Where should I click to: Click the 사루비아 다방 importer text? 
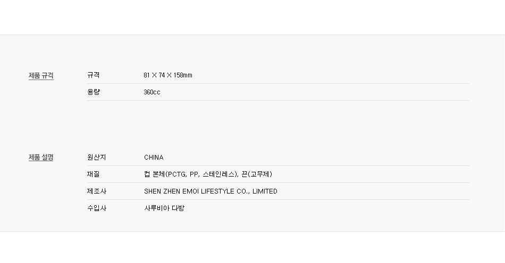pyautogui.click(x=164, y=208)
